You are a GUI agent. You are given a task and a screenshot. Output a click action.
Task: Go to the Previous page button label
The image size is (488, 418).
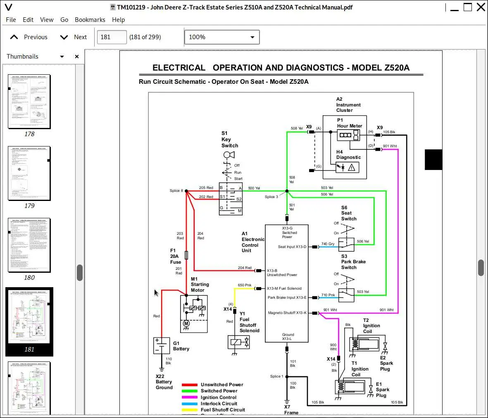pos(36,37)
